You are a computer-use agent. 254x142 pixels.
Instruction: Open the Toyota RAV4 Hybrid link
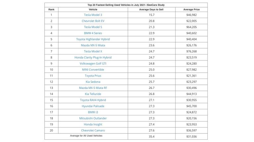[93, 100]
